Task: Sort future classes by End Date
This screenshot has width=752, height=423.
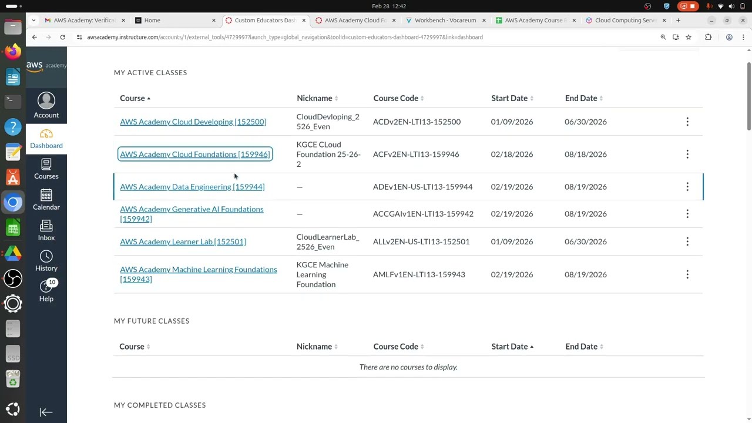Action: click(584, 347)
